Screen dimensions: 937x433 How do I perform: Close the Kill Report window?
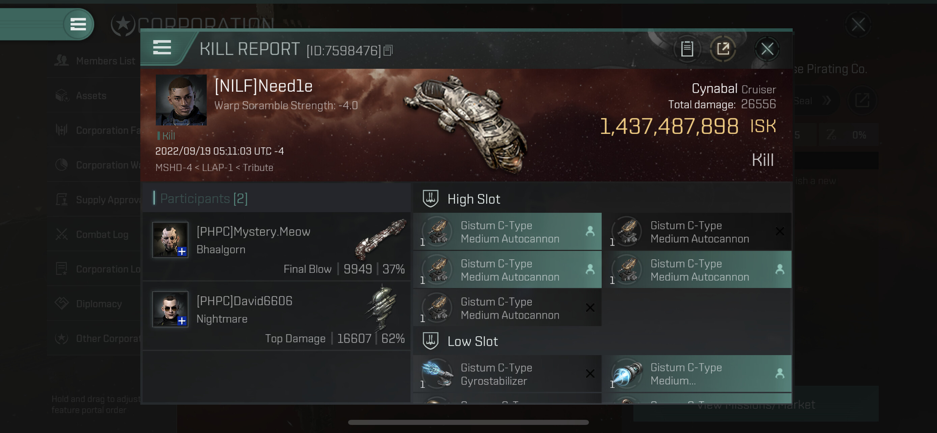click(x=767, y=49)
